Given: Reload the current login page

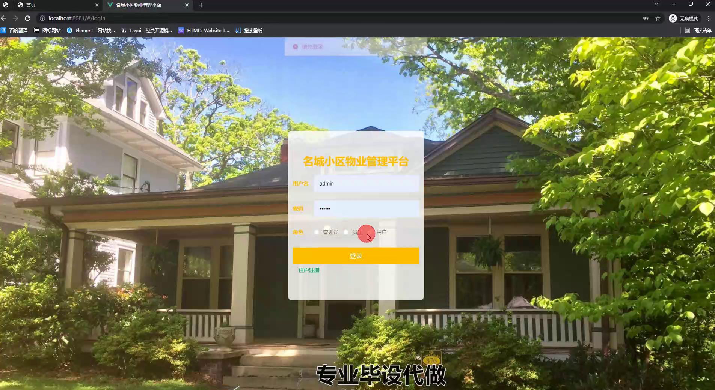Looking at the screenshot, I should 27,18.
